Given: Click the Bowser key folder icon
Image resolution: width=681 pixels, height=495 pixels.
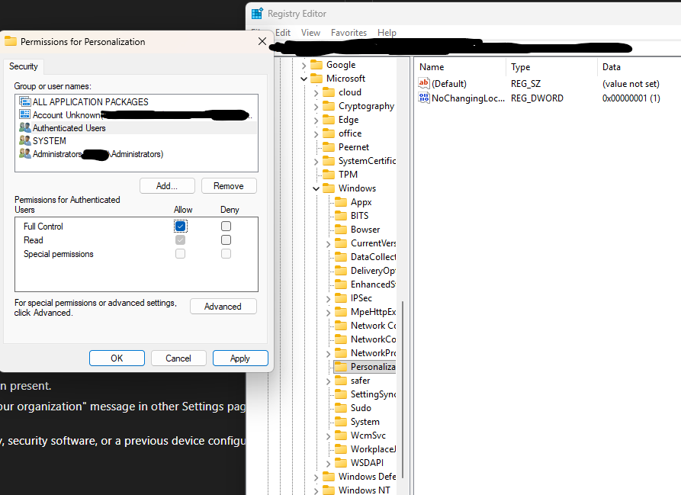Looking at the screenshot, I should tap(341, 230).
